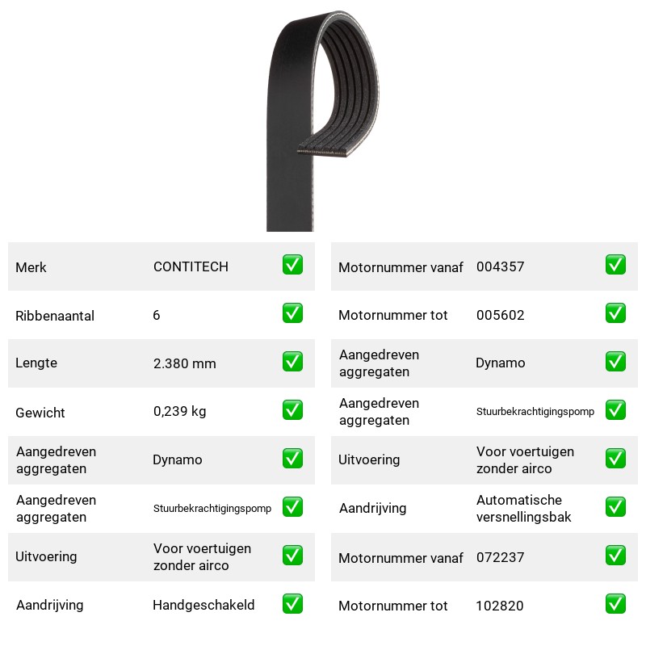Click checkmark for right-column Voor voertuigen zonder airco

tap(615, 459)
